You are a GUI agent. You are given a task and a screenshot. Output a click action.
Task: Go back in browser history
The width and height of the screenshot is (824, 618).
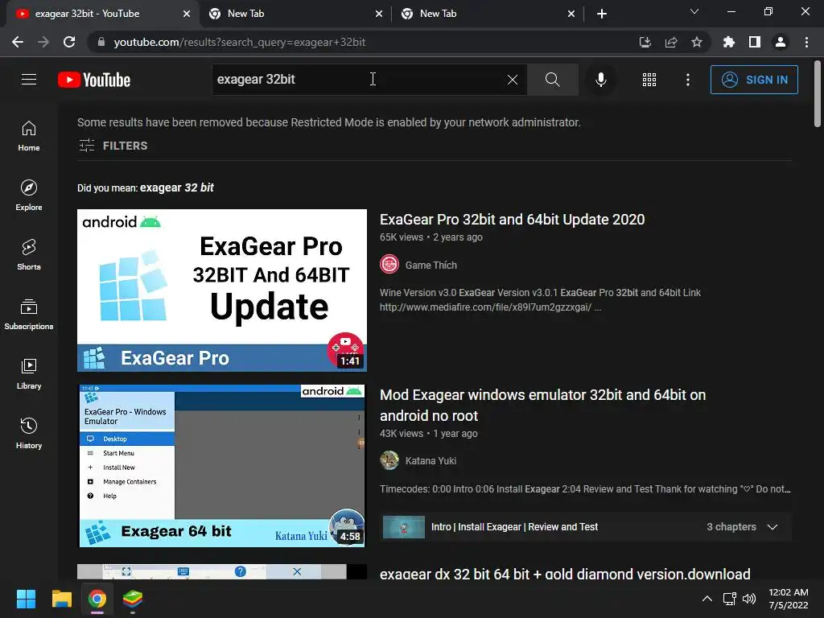pyautogui.click(x=18, y=42)
